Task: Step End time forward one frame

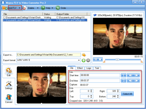Action: pos(136,81)
